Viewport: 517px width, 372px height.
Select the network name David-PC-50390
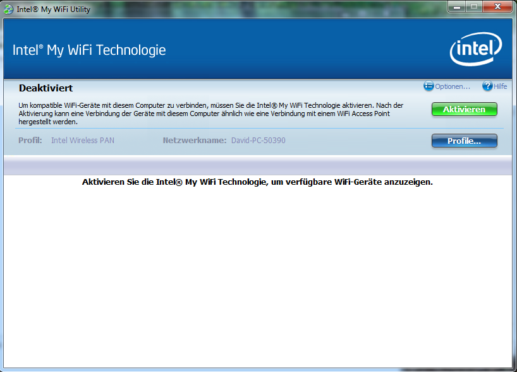pyautogui.click(x=258, y=141)
